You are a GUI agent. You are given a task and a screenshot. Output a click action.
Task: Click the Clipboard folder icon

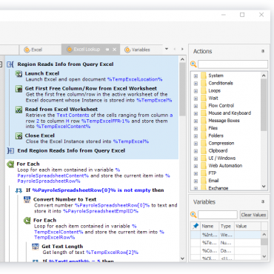204,150
